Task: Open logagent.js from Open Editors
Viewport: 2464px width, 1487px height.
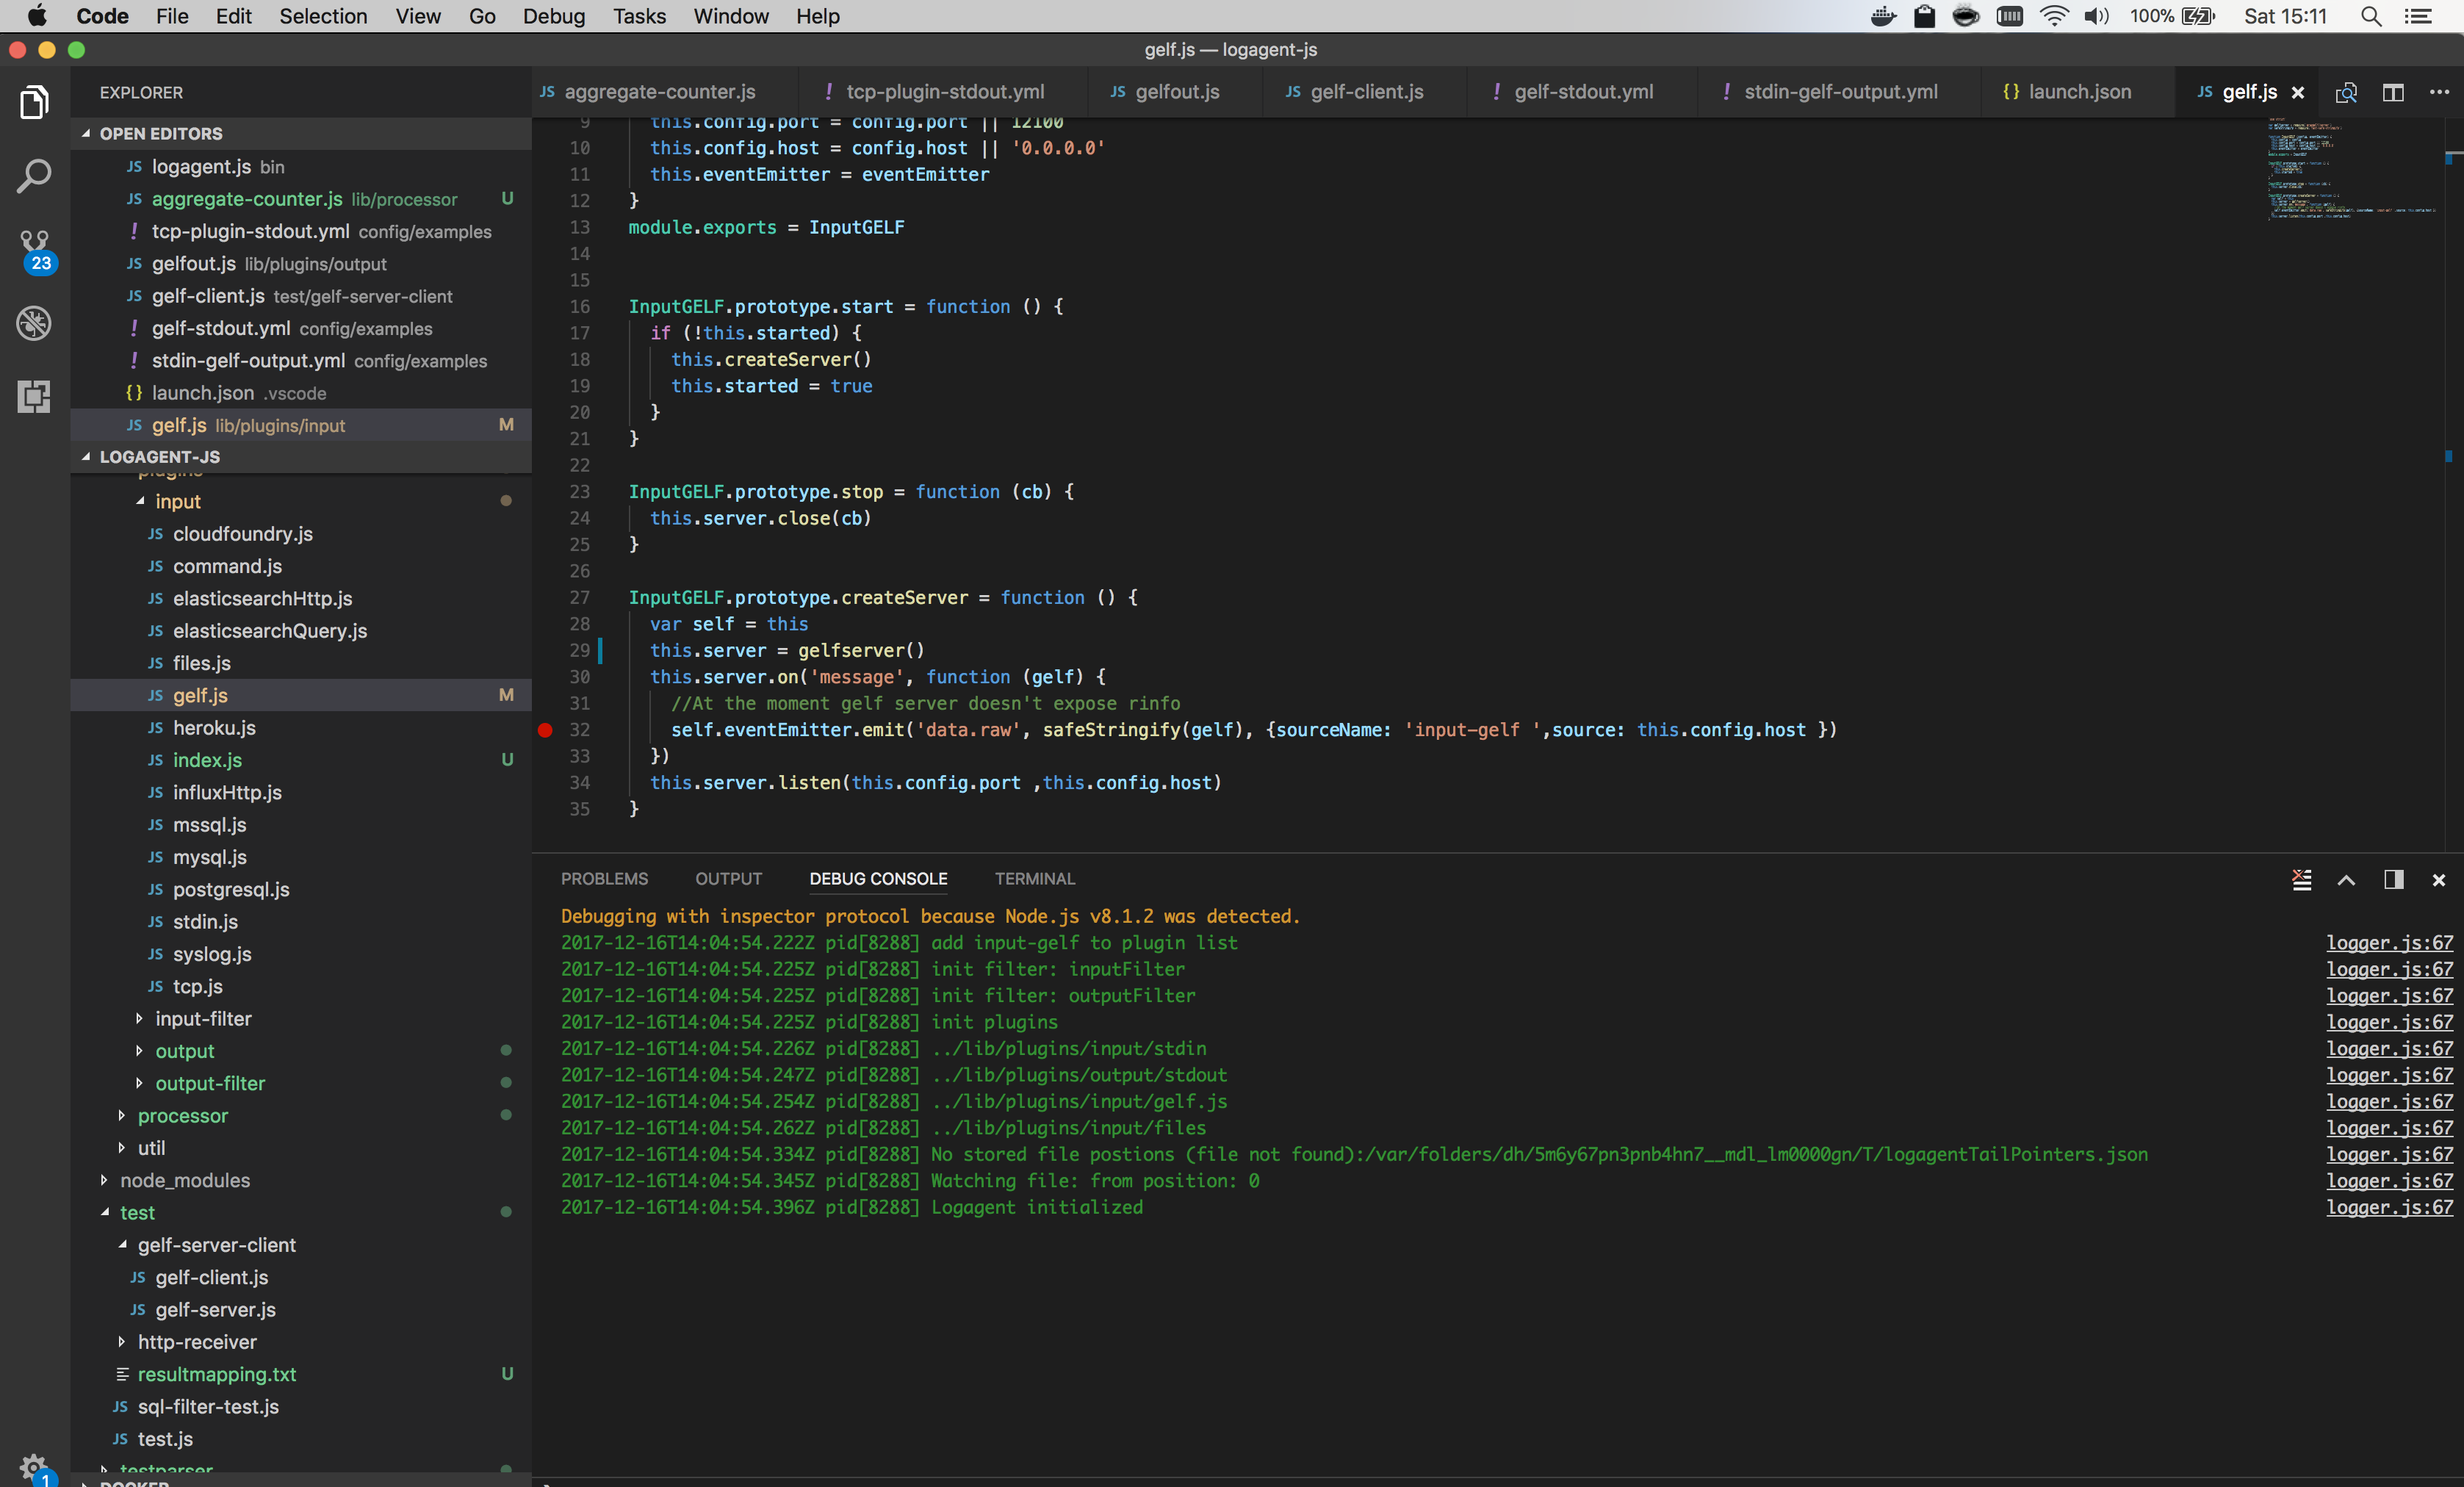Action: pos(300,167)
